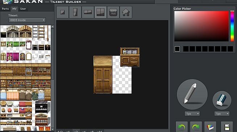Click the transparent checkered area on canvas
The height and width of the screenshot is (132, 237).
(122, 80)
